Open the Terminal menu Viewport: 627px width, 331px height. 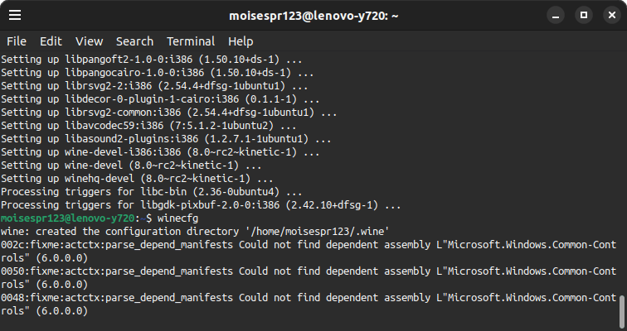191,41
